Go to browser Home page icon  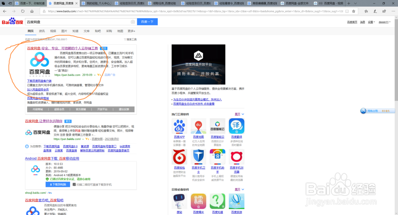click(x=32, y=11)
